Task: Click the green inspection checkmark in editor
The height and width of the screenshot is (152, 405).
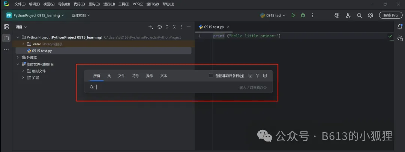Action: click(x=390, y=36)
